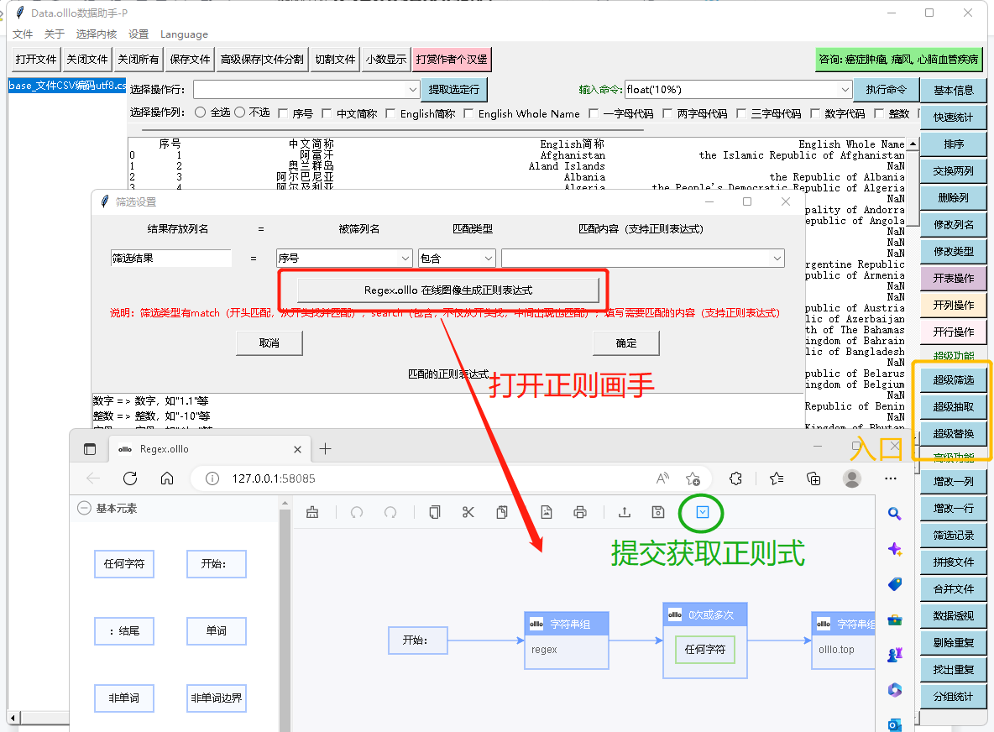Click the scissors cut icon
Viewport: 994px width, 732px height.
[468, 512]
